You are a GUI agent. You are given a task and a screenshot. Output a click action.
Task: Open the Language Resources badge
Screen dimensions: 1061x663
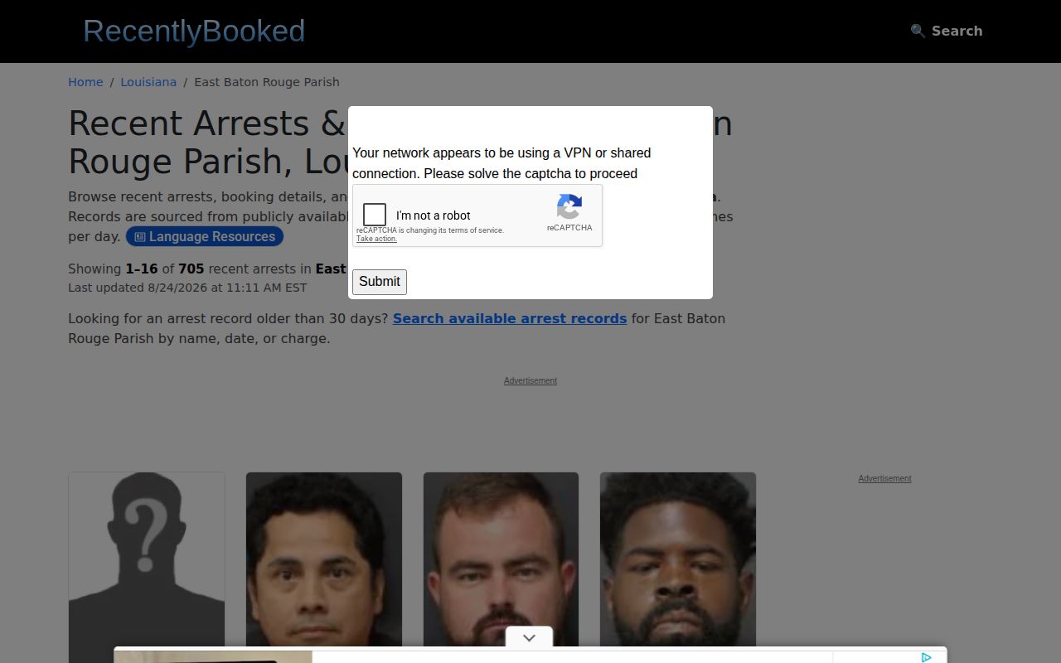click(205, 236)
